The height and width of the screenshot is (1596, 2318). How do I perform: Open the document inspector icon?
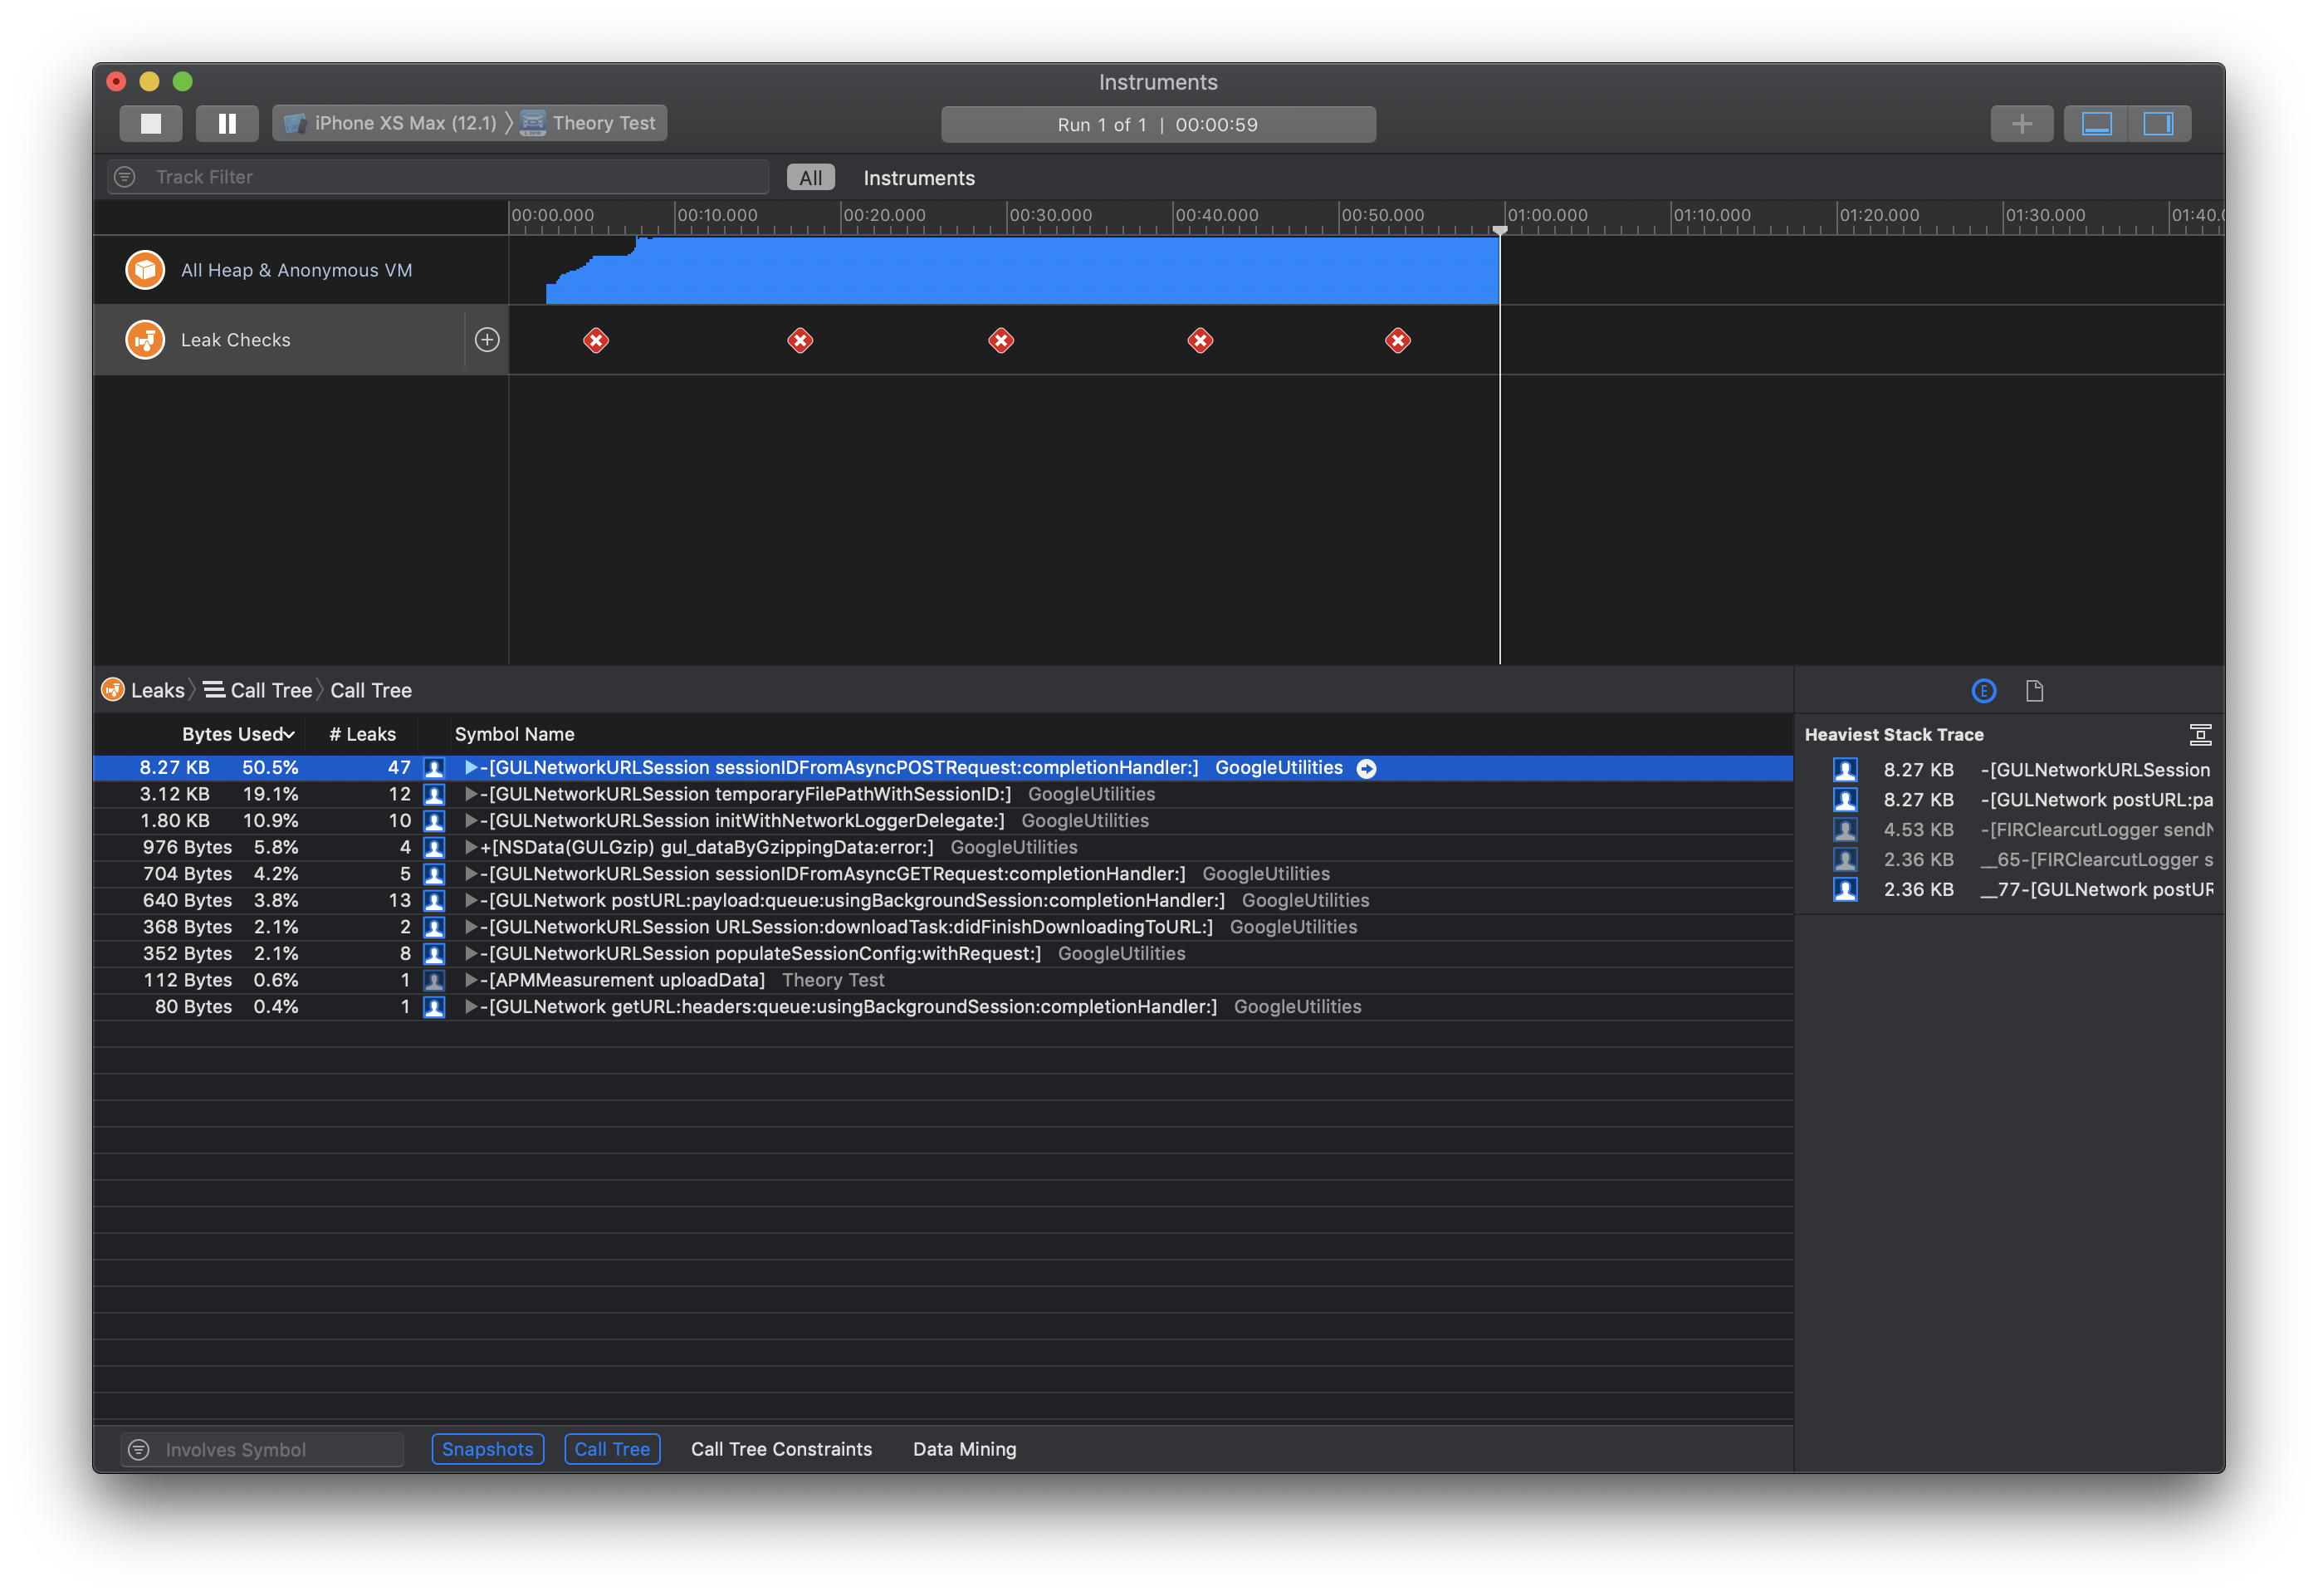click(x=2034, y=690)
